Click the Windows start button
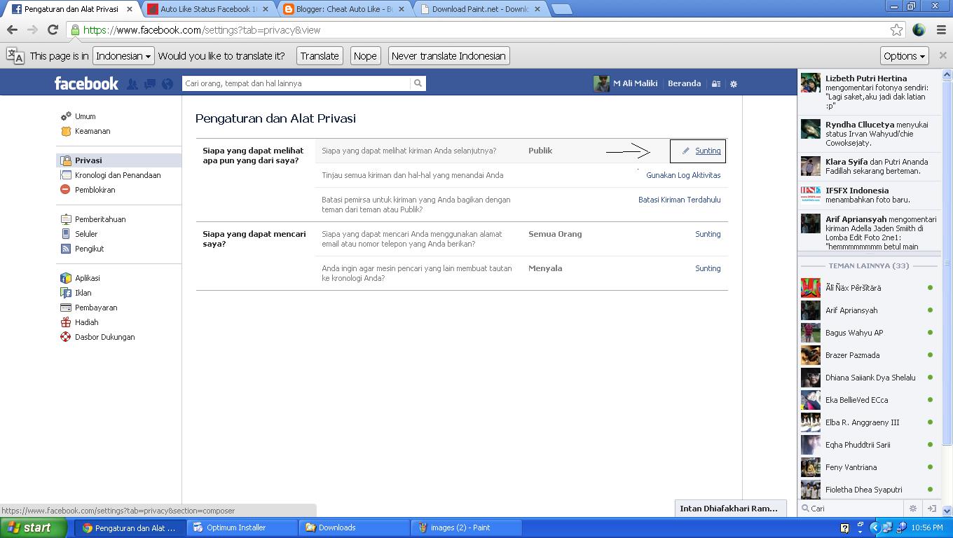 coord(33,527)
